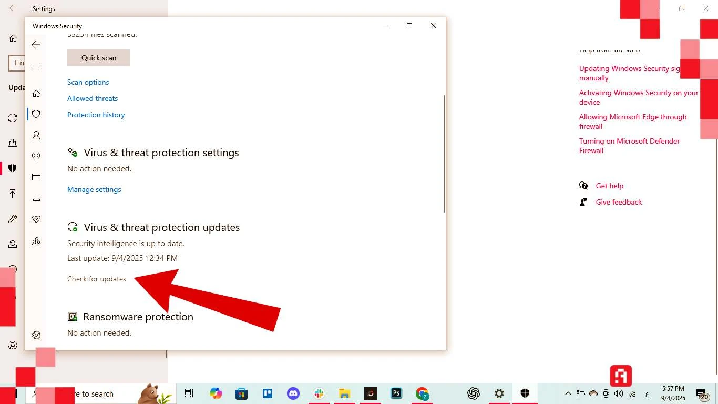This screenshot has width=718, height=404.
Task: Open the notification center icon
Action: [x=702, y=394]
